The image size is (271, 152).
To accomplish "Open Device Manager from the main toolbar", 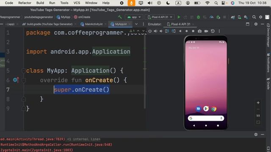I will click(x=239, y=17).
